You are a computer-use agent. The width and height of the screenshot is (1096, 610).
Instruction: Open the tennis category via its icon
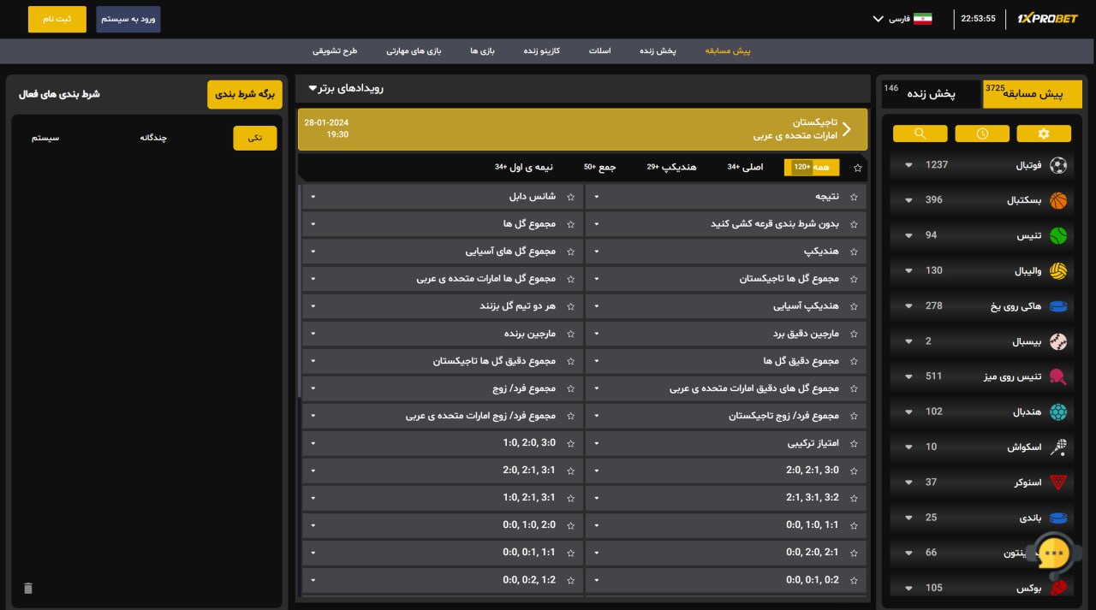1059,234
